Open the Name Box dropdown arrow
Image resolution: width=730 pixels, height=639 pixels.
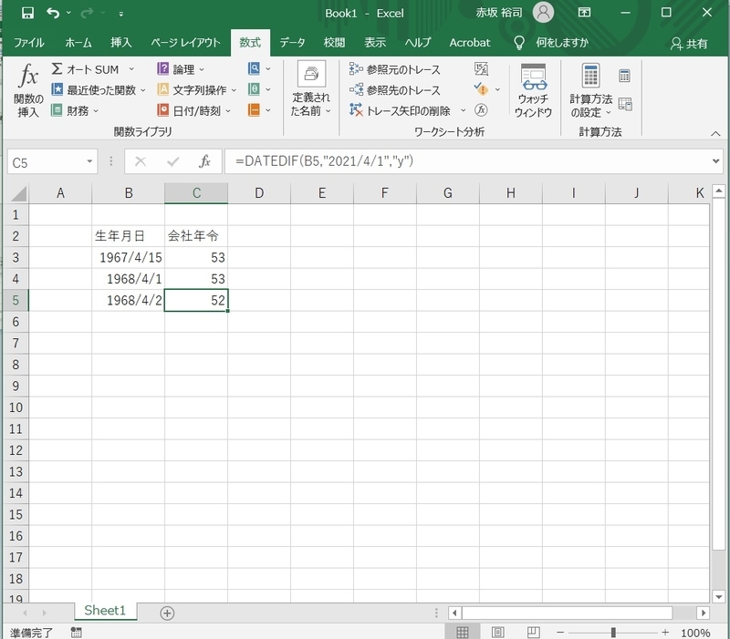pos(89,162)
